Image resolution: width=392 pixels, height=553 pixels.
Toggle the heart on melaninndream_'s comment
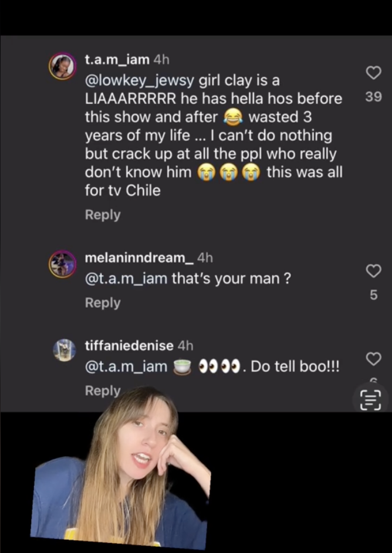coord(373,271)
